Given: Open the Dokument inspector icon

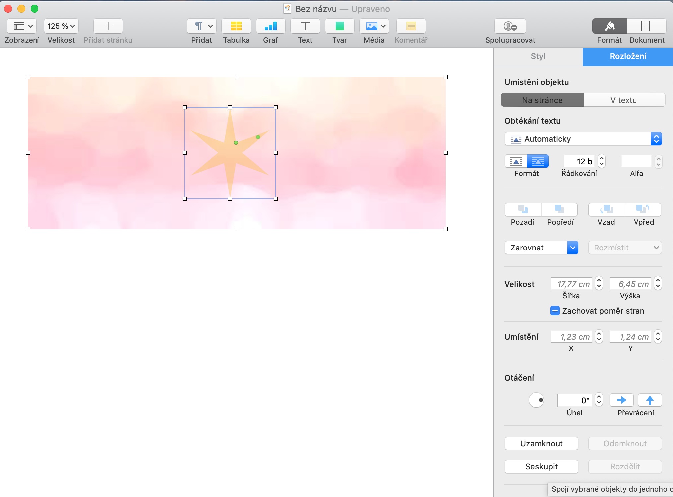Looking at the screenshot, I should pyautogui.click(x=646, y=26).
